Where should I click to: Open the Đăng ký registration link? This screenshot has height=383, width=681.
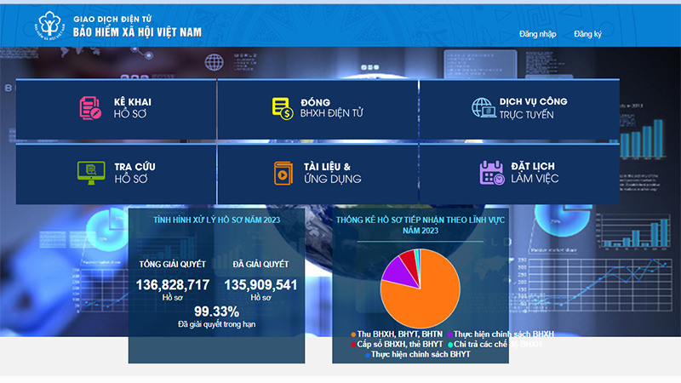(x=587, y=34)
